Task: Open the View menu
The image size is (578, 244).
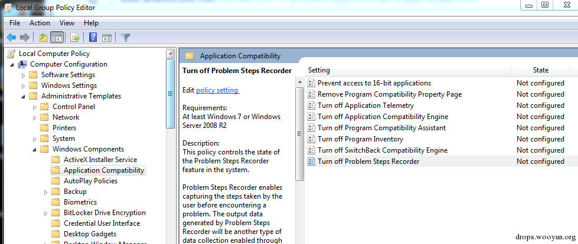Action: [67, 23]
